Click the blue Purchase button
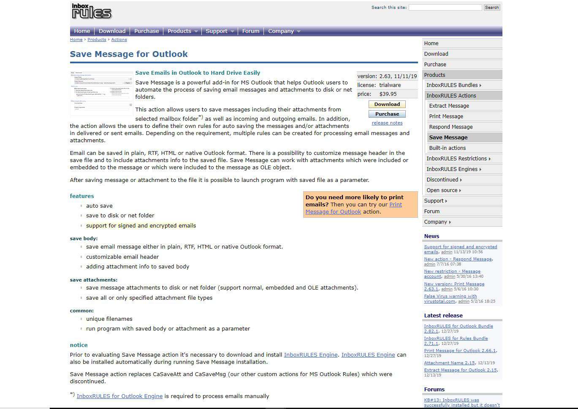 click(x=387, y=114)
